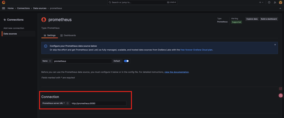
Task: Open the user avatar profile menu
Action: tap(280, 2)
